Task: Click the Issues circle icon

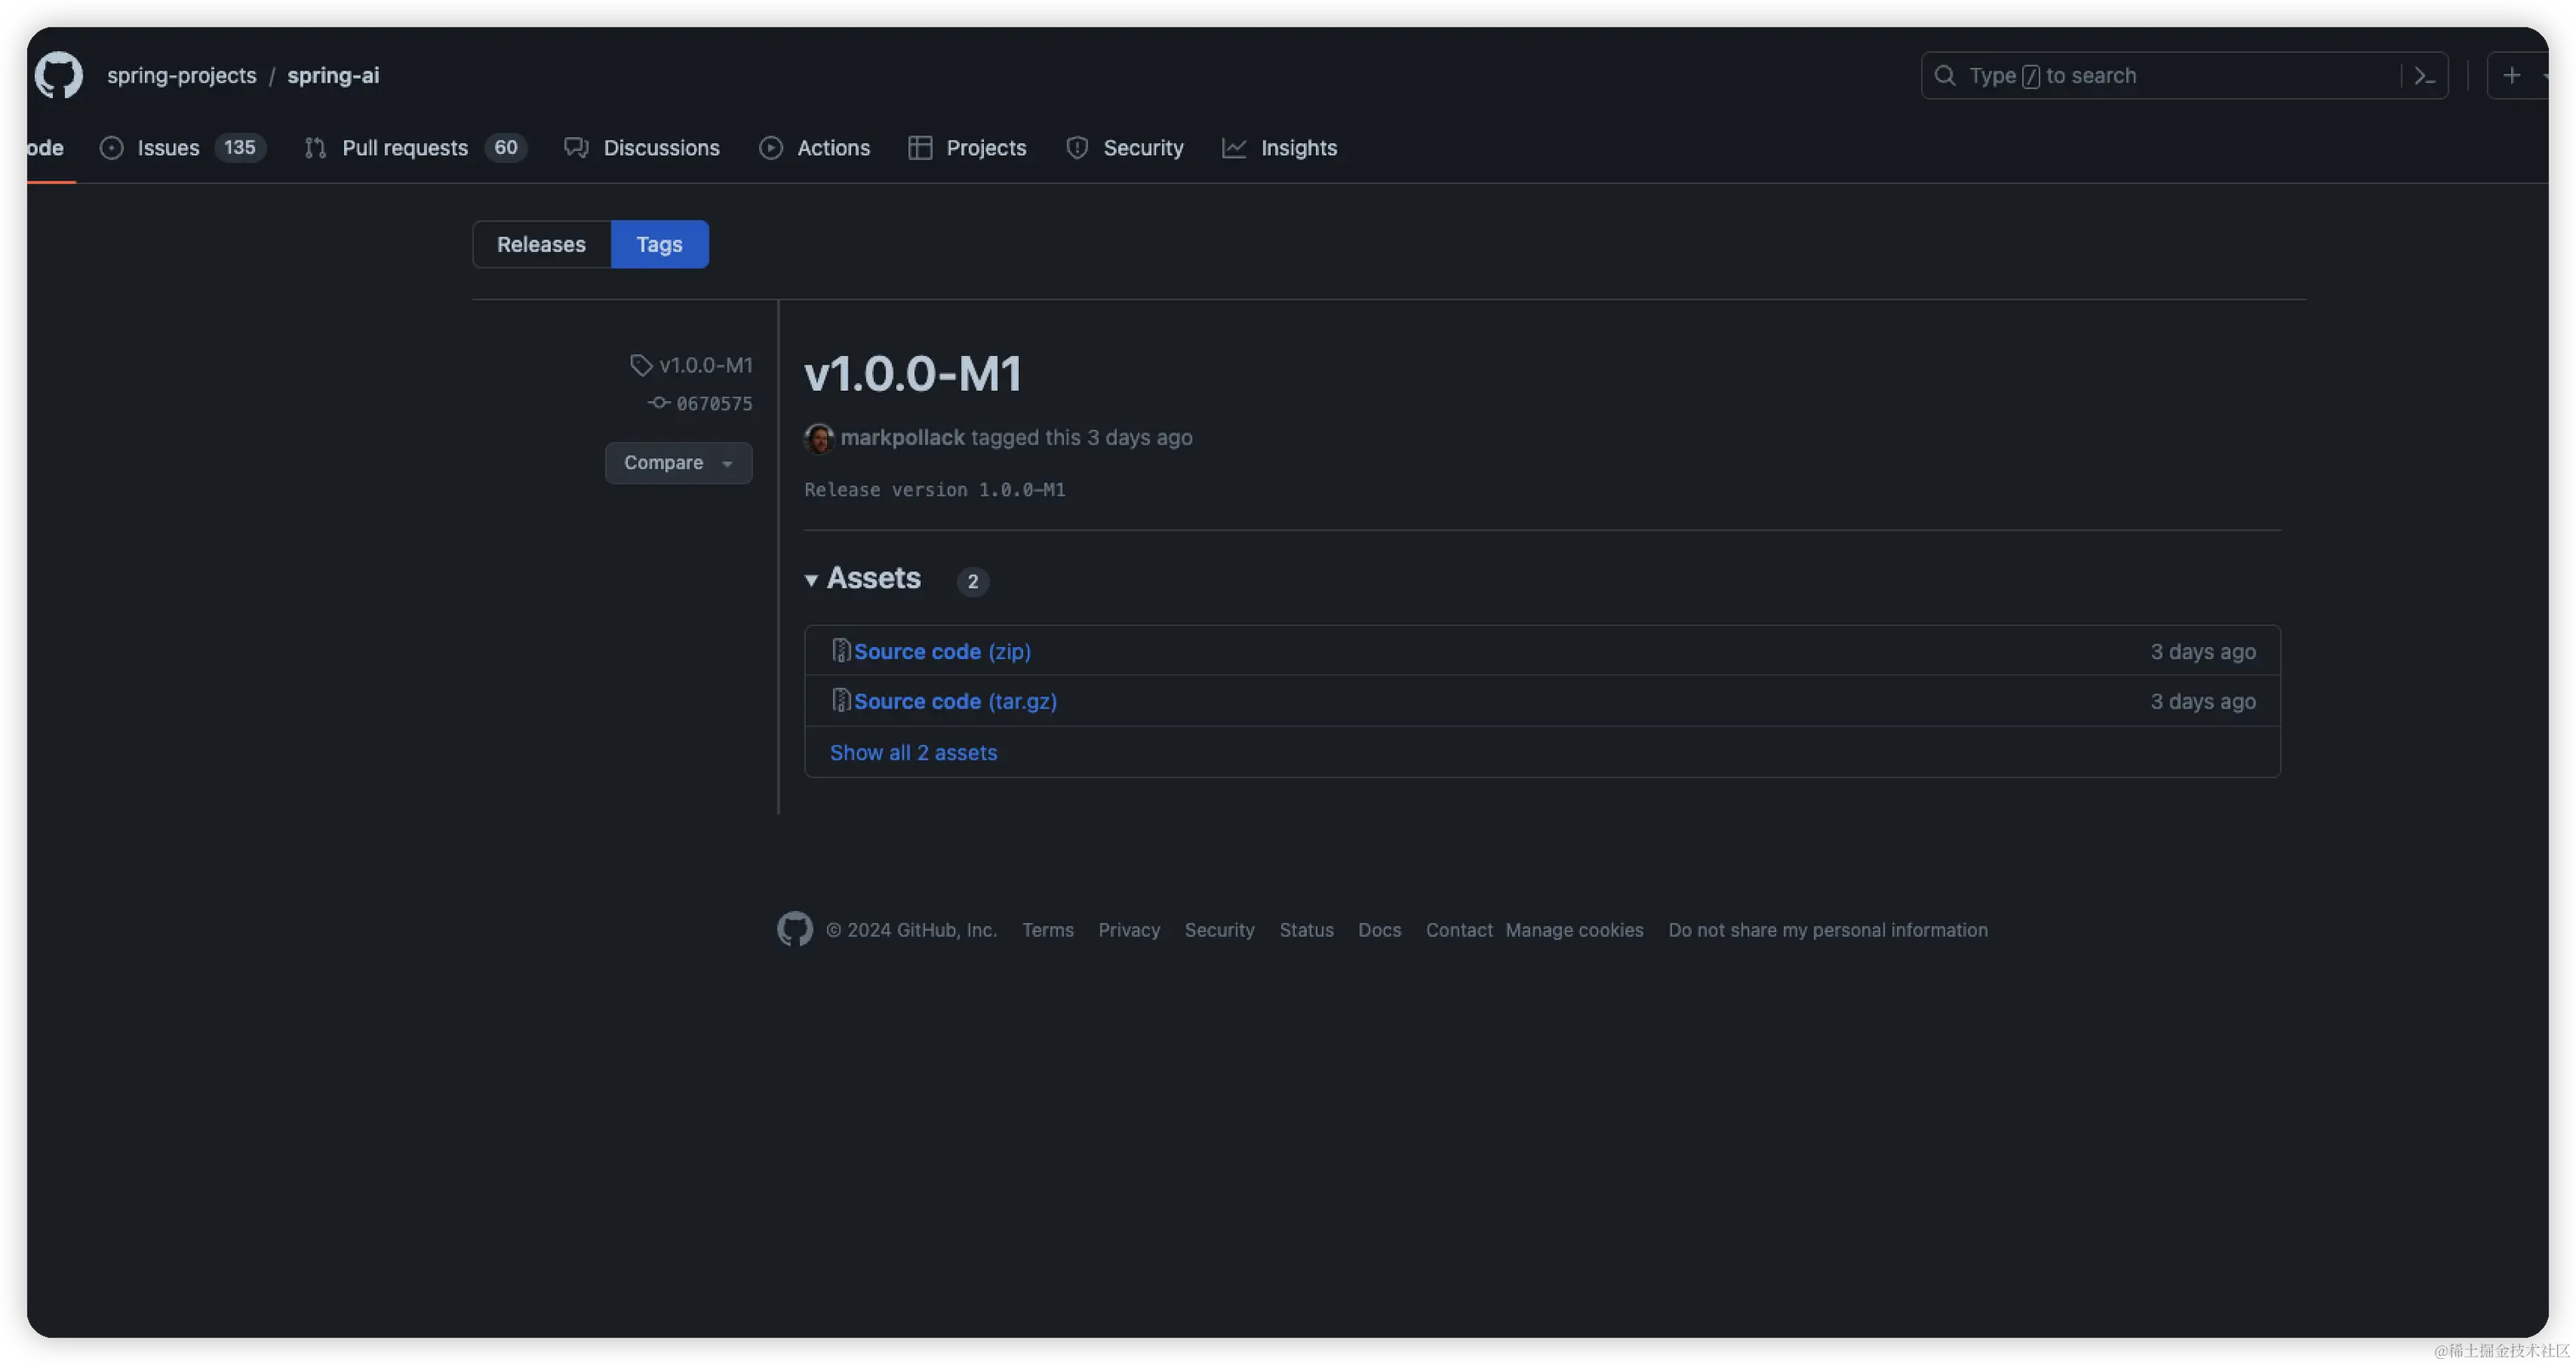Action: point(112,148)
